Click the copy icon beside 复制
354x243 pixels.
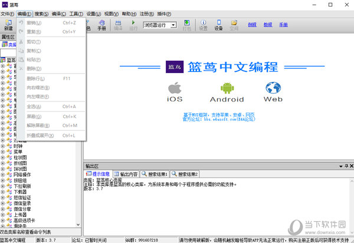(21, 51)
